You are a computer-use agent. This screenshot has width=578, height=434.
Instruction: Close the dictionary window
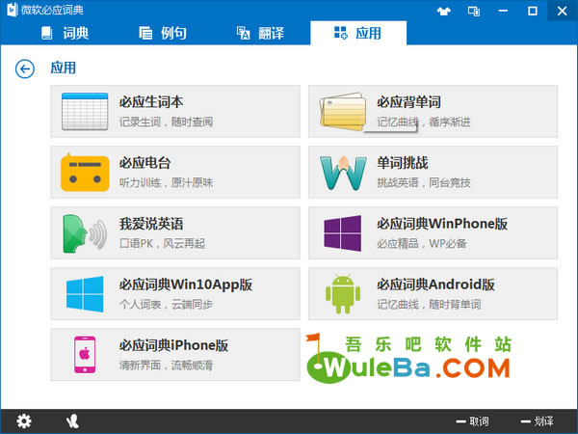coord(563,11)
